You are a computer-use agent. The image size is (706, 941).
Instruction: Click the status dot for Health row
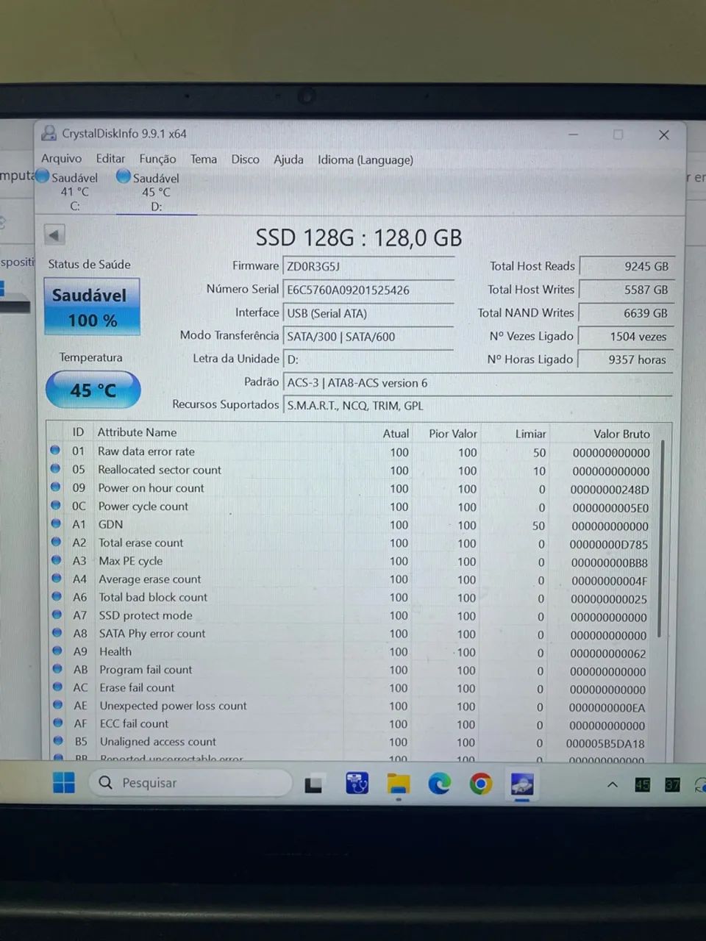click(x=57, y=651)
